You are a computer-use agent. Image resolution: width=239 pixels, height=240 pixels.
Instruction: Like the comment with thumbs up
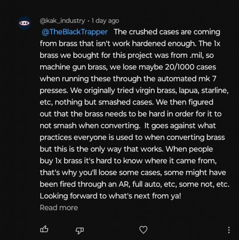point(44,229)
